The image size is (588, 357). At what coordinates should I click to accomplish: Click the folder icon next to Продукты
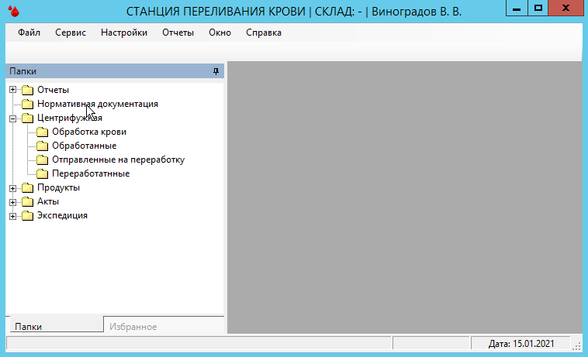(28, 187)
